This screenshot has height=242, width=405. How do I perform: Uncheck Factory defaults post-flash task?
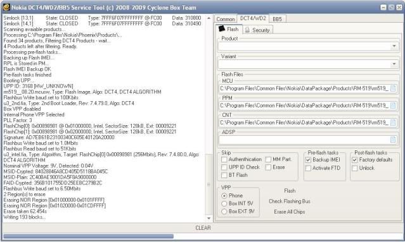[355, 160]
